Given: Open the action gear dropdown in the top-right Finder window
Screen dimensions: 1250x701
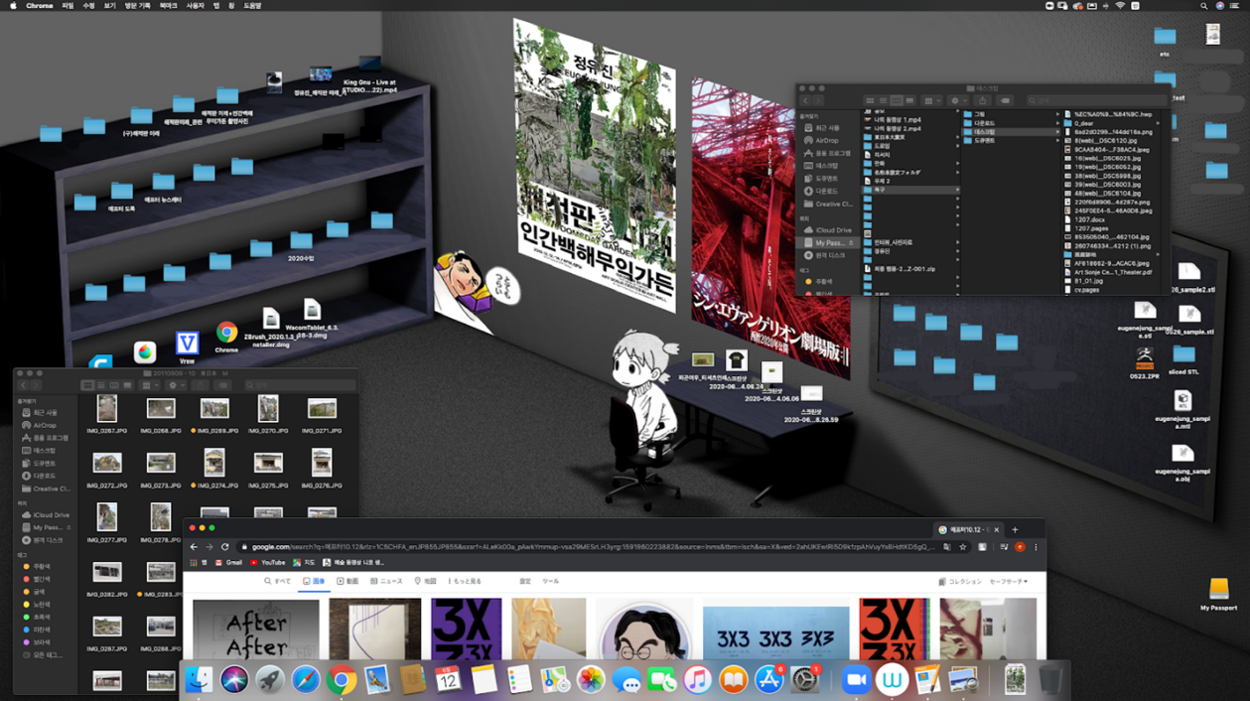Looking at the screenshot, I should pos(957,100).
